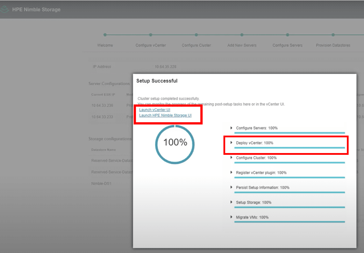Click the Configure Cluster: 100% label
Image resolution: width=364 pixels, height=253 pixels.
(x=256, y=158)
